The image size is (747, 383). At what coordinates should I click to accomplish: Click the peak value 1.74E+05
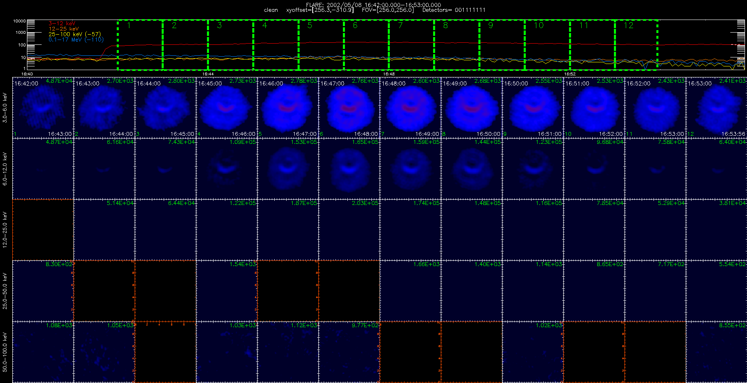point(427,203)
